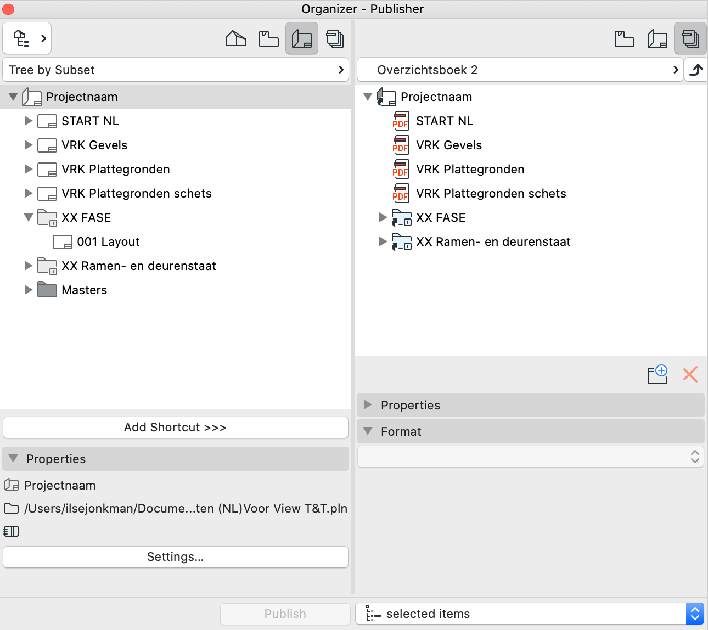The height and width of the screenshot is (630, 708).
Task: Click VRK Gevels PDF icon
Action: pyautogui.click(x=401, y=145)
